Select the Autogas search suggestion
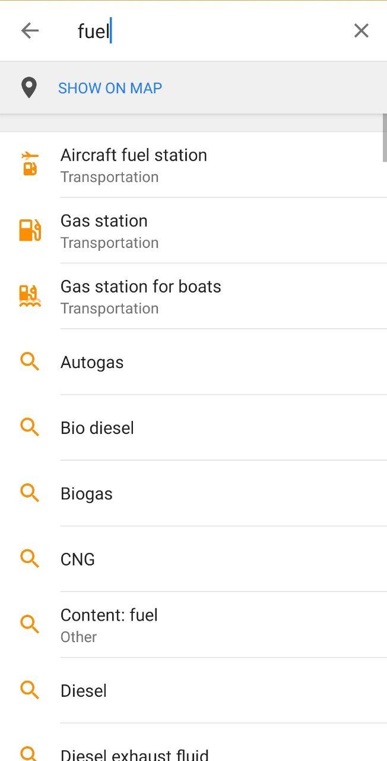 tap(92, 362)
